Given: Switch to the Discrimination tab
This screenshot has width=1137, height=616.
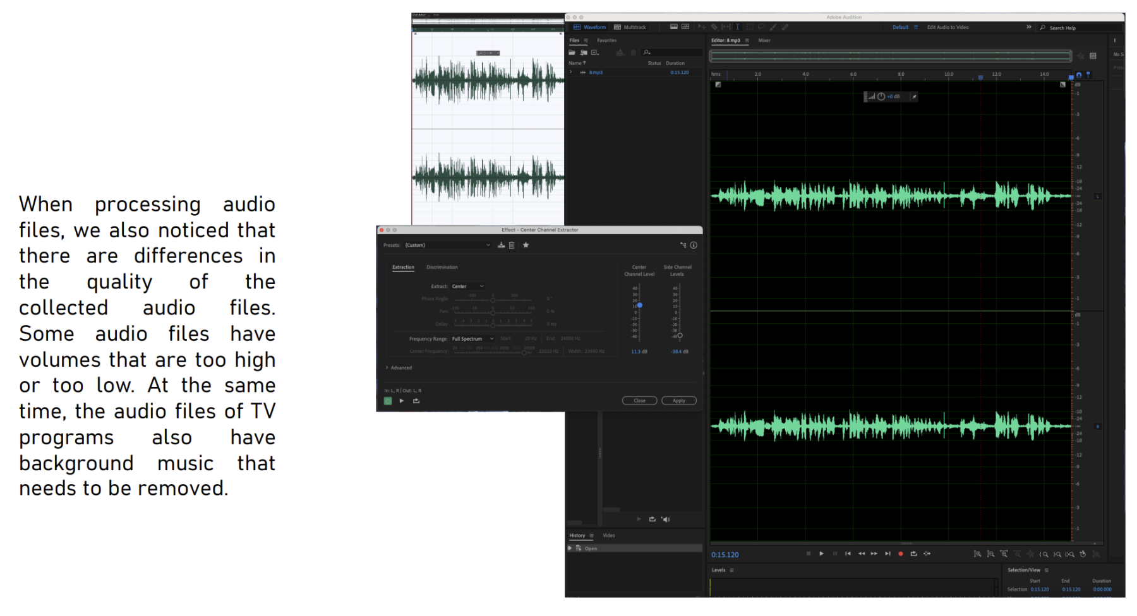Looking at the screenshot, I should tap(442, 268).
